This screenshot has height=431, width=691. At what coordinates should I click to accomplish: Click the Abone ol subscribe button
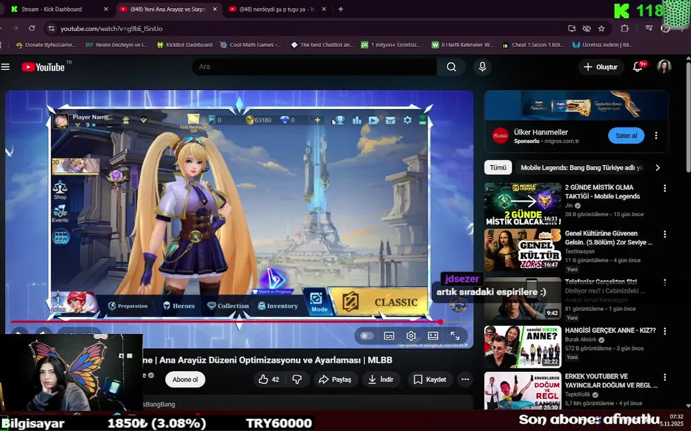[185, 380]
